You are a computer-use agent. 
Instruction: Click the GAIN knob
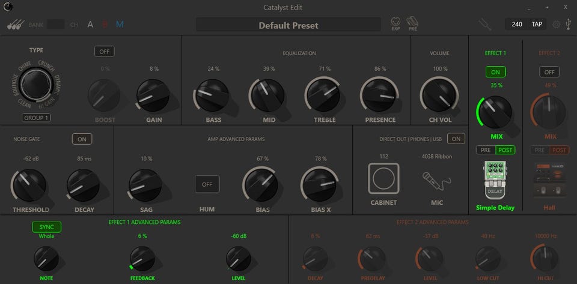pos(153,95)
